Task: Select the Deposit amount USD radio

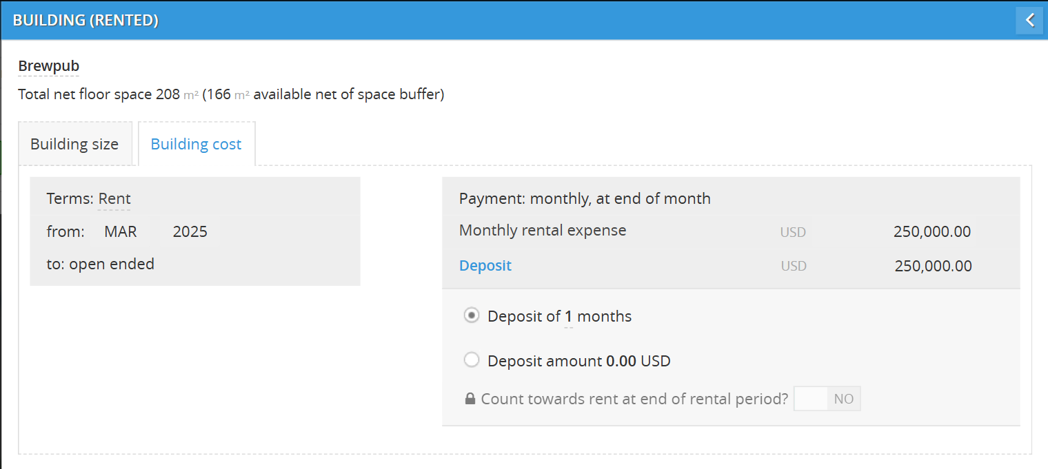Action: [x=472, y=360]
